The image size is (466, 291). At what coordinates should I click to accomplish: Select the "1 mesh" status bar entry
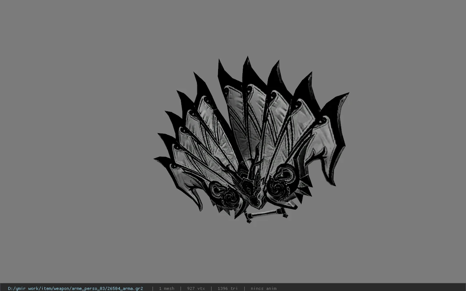coord(166,288)
